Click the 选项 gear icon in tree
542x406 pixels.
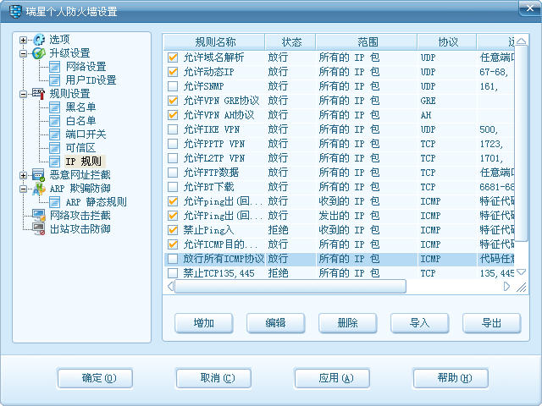[x=39, y=40]
